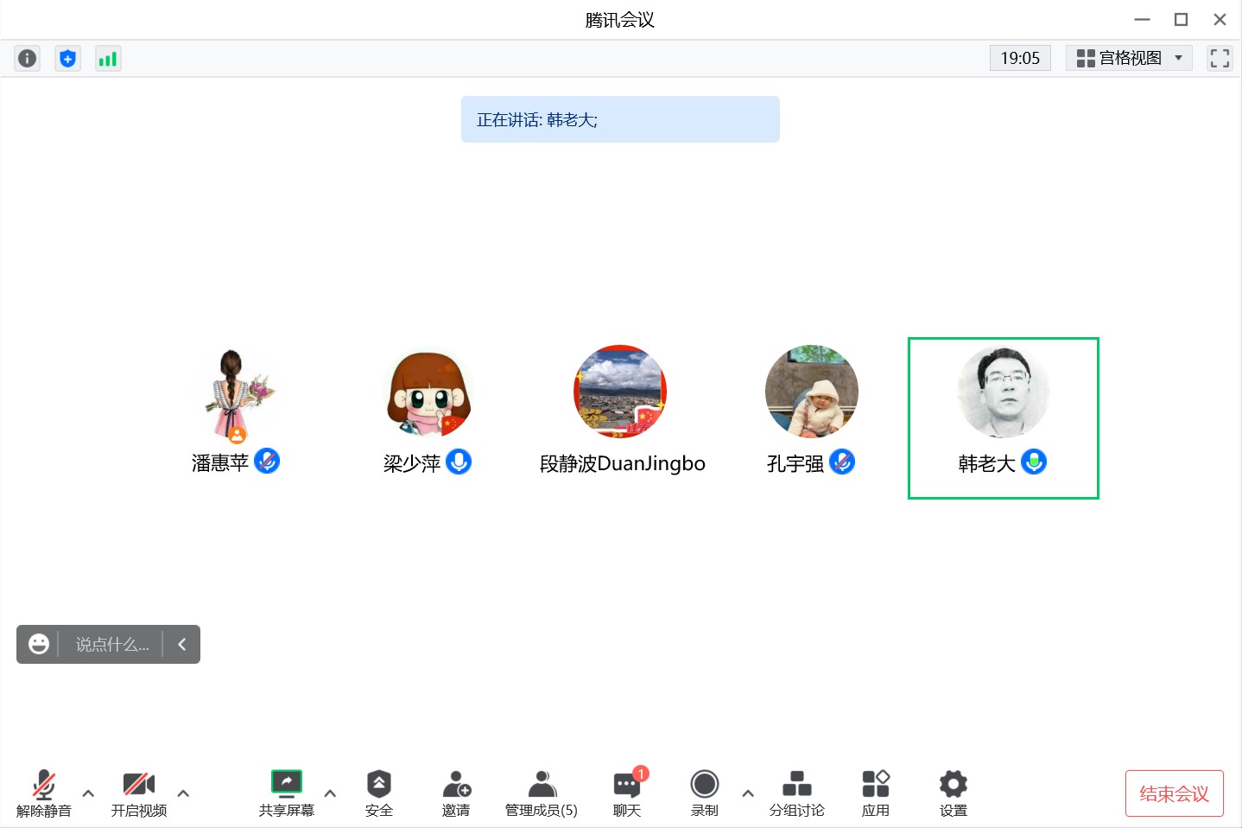The height and width of the screenshot is (828, 1242).
Task: Enter fullscreen mode
Action: [x=1220, y=58]
